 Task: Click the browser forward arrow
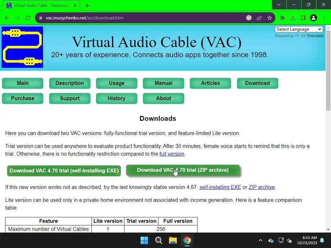[17, 18]
